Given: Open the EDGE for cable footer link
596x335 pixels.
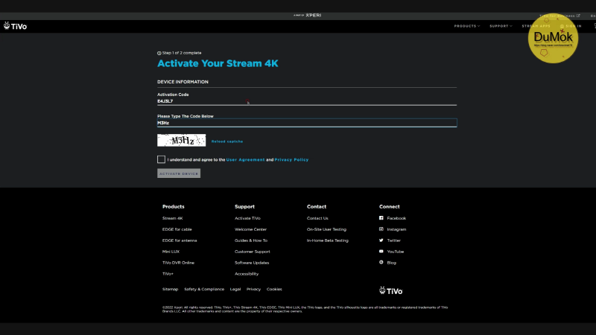Looking at the screenshot, I should pos(177,229).
